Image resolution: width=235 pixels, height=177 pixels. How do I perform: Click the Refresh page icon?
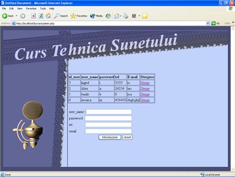point(41,16)
